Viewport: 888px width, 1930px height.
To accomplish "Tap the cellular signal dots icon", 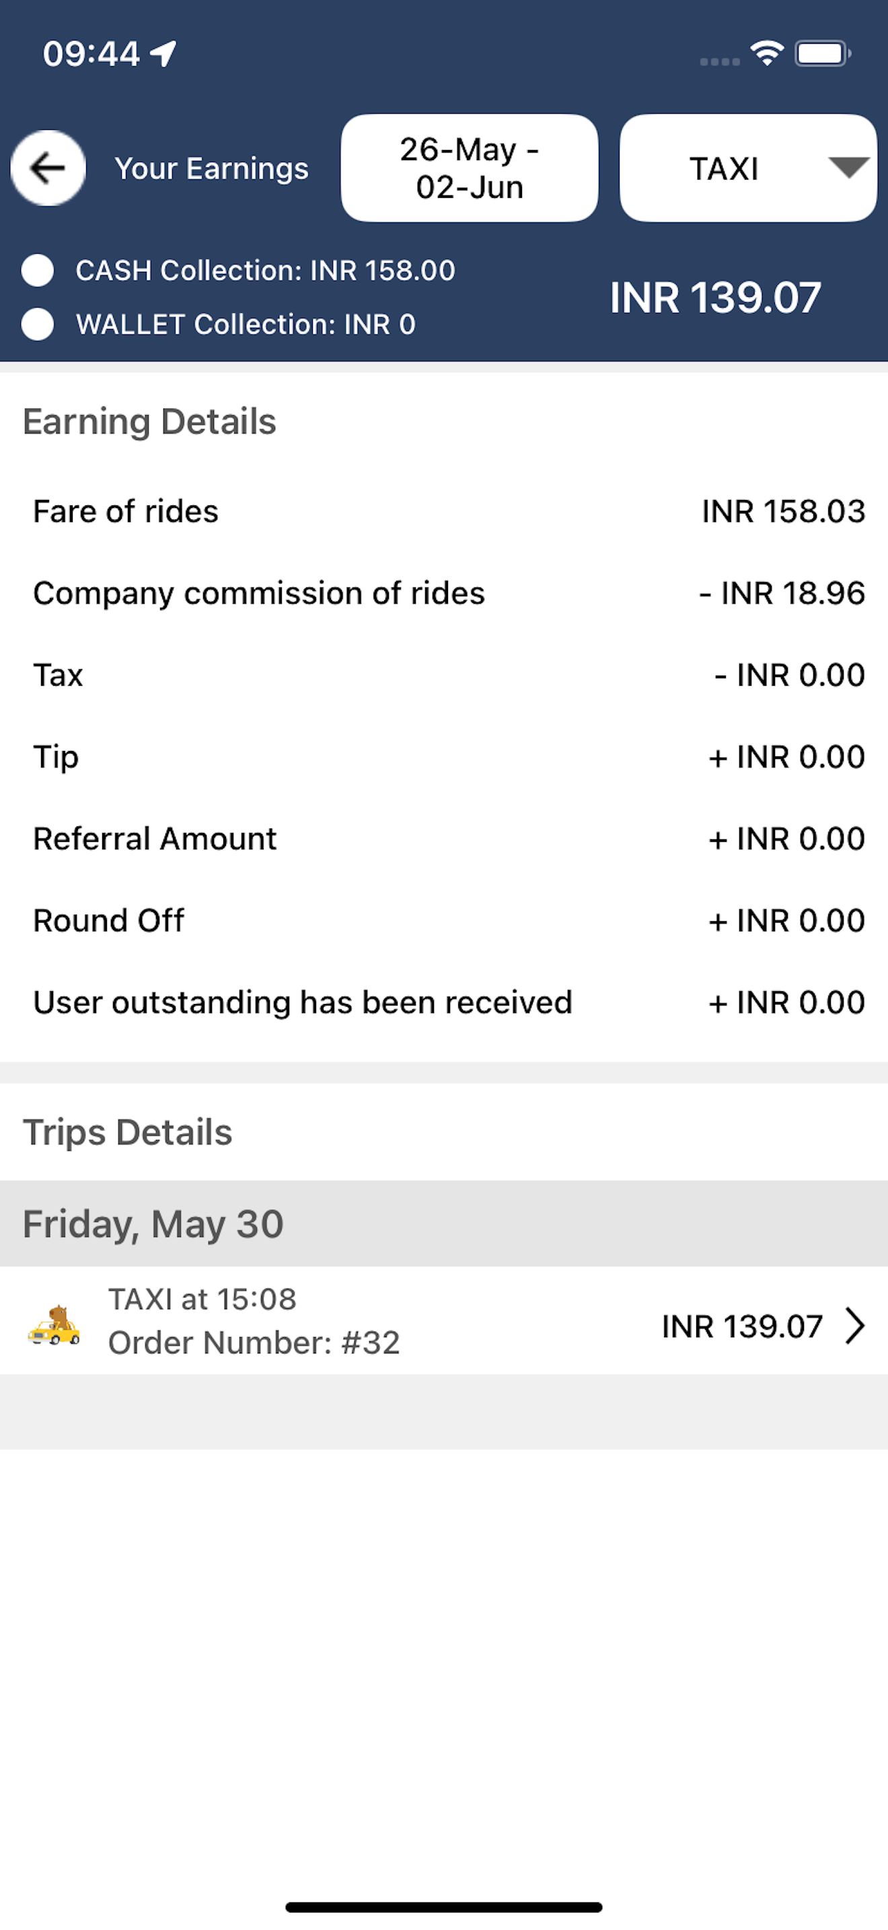I will click(720, 61).
